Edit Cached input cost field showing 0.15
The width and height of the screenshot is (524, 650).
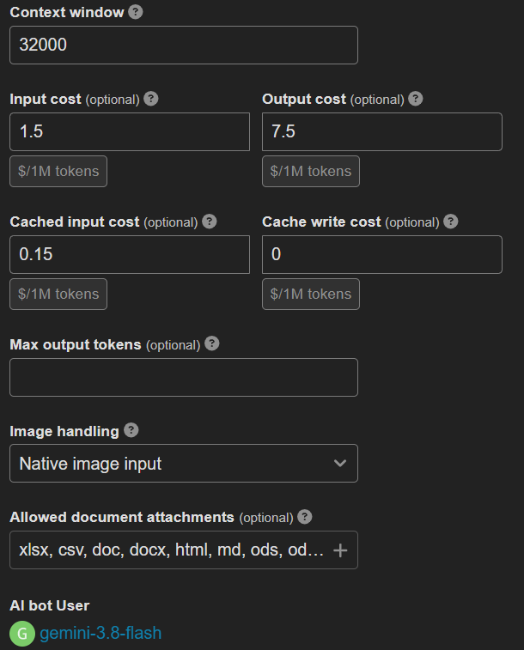coord(130,254)
